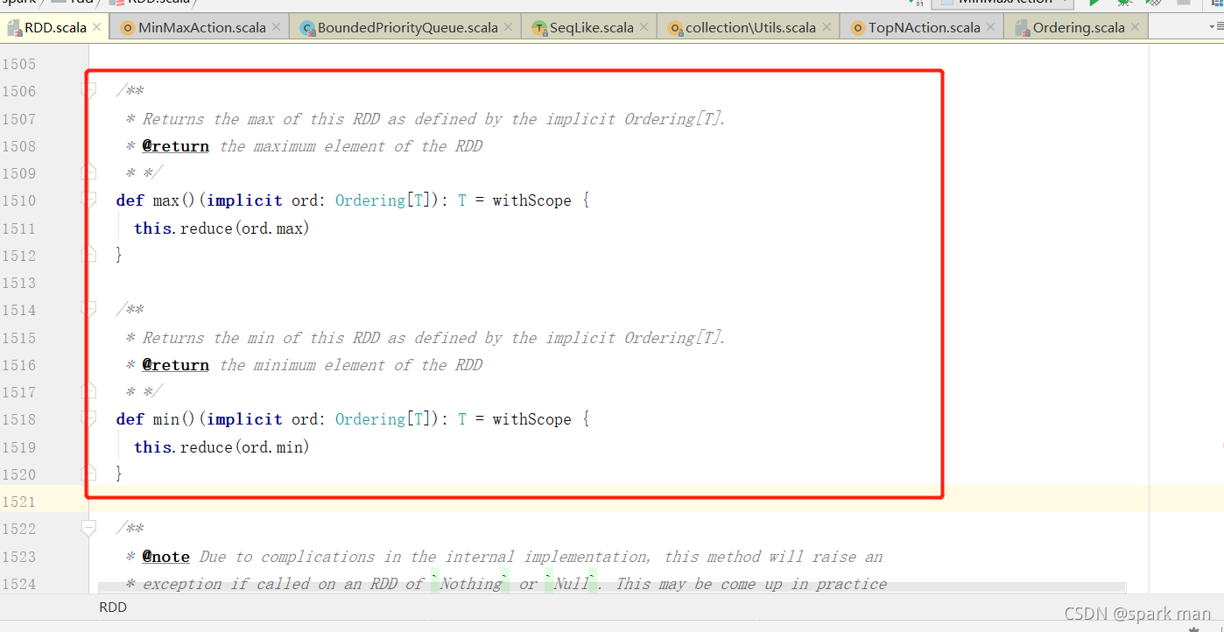Click the @return tag on line 1516
The width and height of the screenshot is (1224, 632).
pos(176,365)
